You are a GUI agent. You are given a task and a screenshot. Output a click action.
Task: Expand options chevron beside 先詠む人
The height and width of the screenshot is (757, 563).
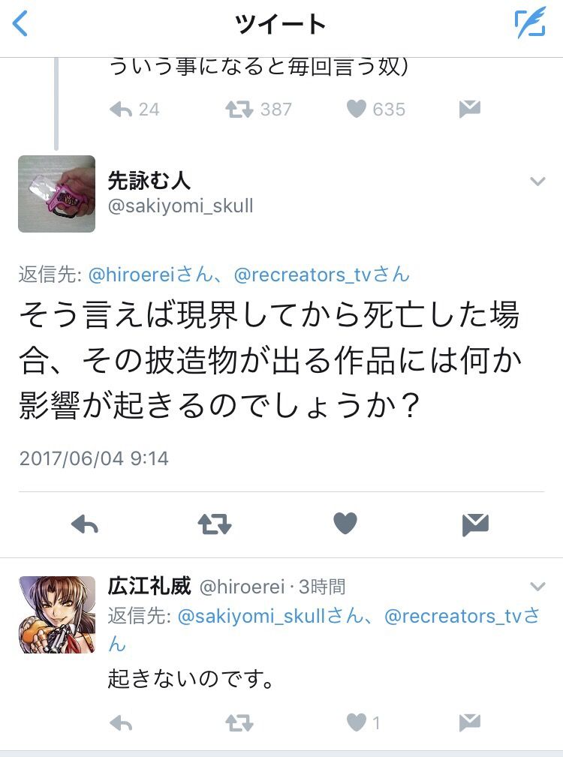(x=537, y=182)
